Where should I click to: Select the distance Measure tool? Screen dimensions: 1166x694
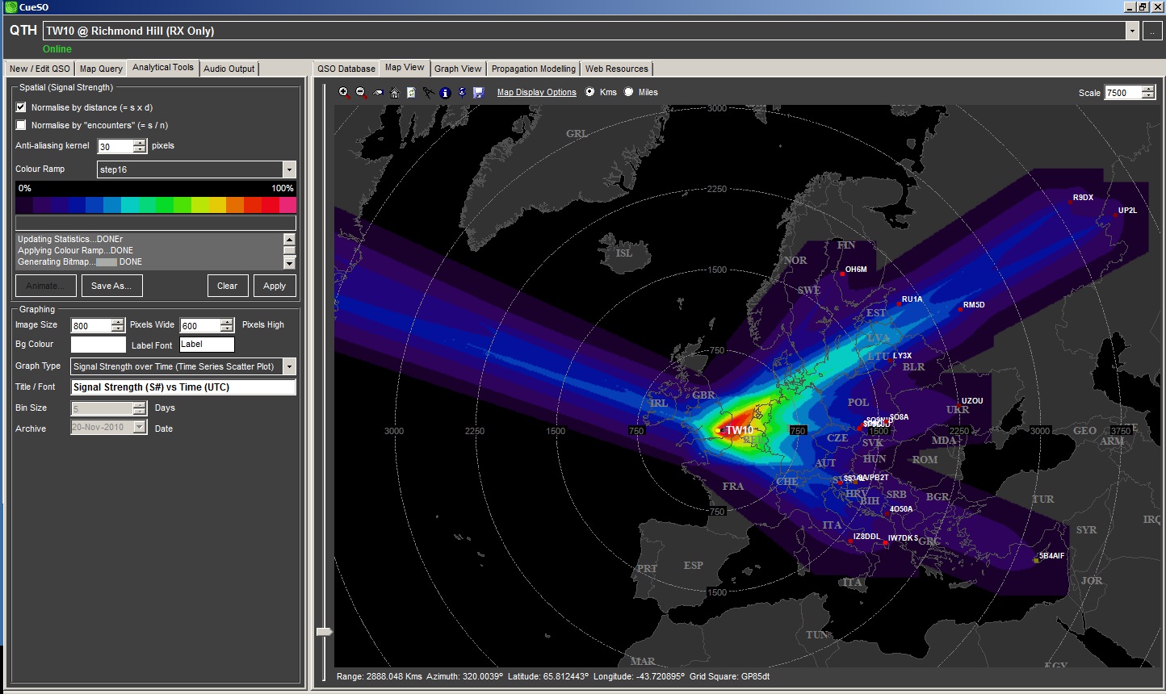[429, 92]
